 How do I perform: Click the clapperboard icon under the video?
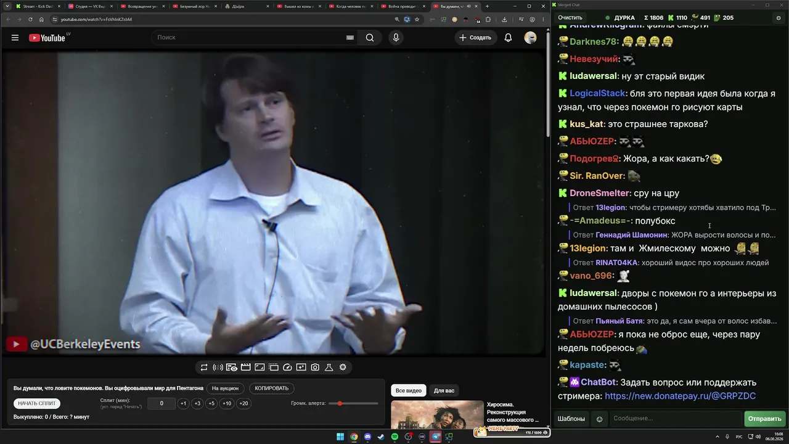(245, 368)
